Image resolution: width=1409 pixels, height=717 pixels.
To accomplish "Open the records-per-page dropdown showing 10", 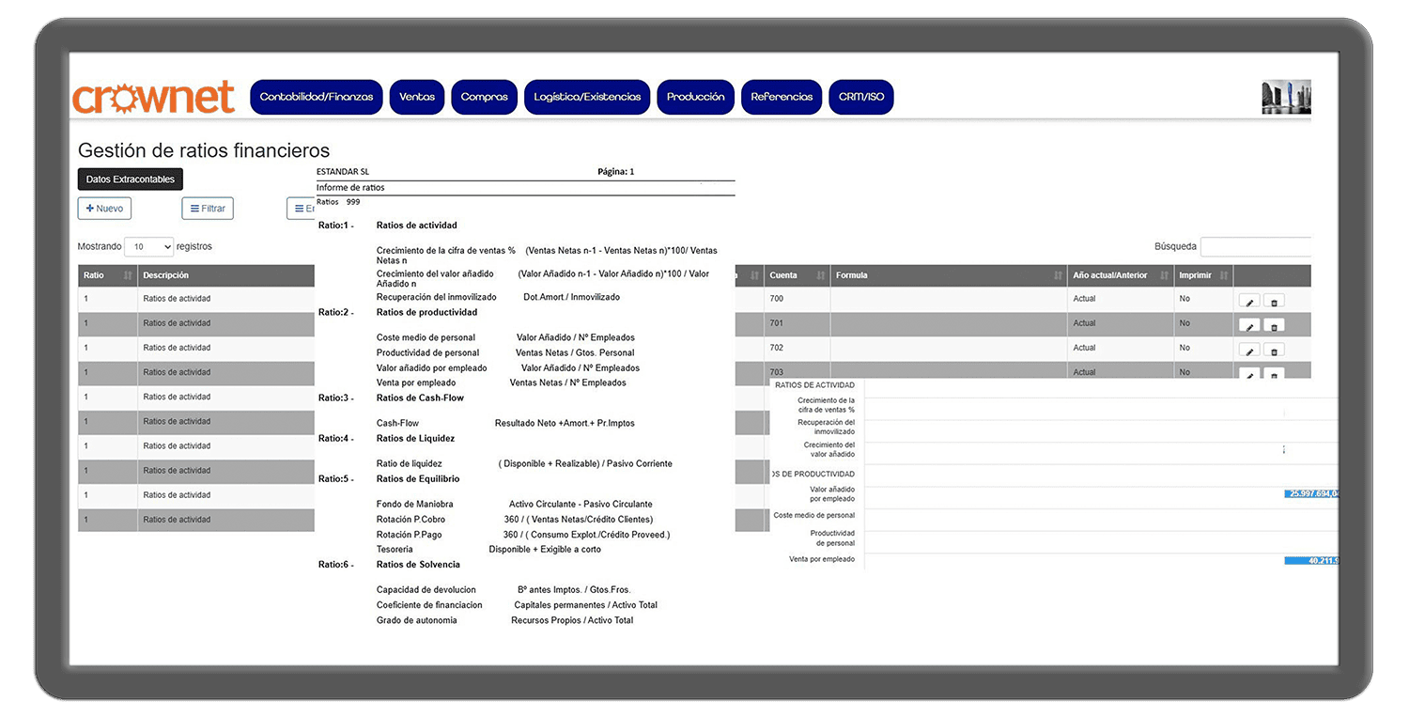I will click(x=148, y=247).
